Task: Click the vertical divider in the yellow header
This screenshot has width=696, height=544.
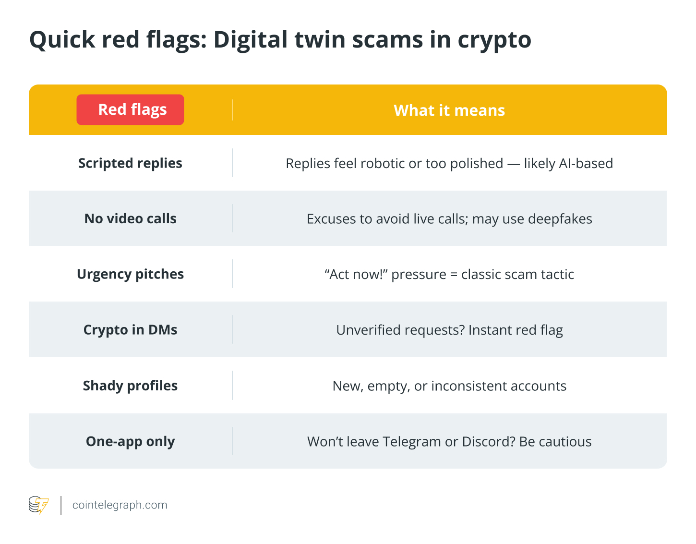Action: click(x=232, y=110)
